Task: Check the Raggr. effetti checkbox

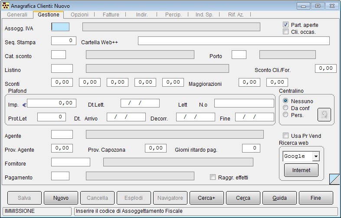Action: tap(213, 177)
